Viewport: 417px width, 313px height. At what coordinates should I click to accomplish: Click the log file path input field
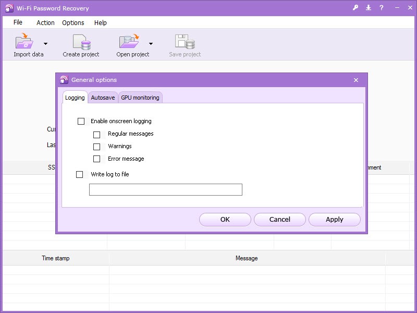(166, 189)
